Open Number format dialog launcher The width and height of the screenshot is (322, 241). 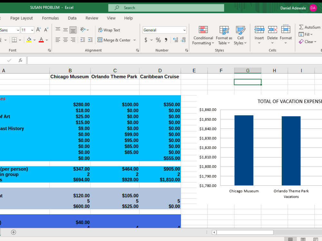186,50
